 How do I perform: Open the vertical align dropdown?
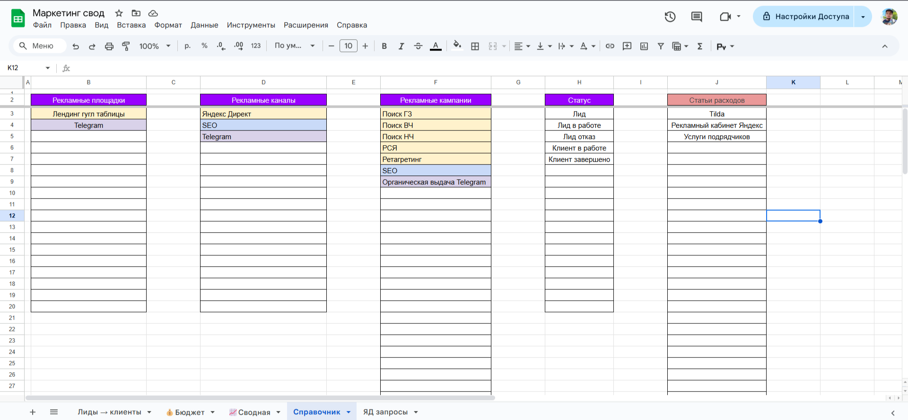pyautogui.click(x=544, y=46)
